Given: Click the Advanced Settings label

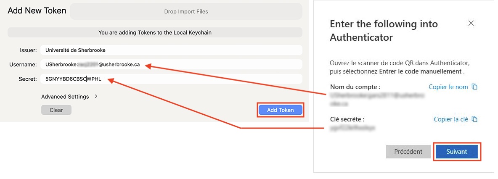Looking at the screenshot, I should 65,97.
